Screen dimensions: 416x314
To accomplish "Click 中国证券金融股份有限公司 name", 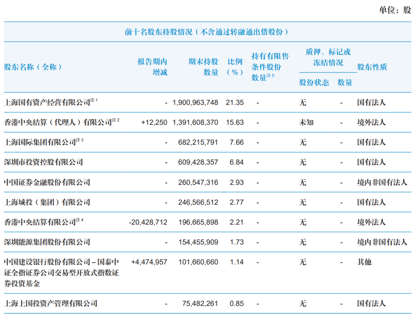I will click(x=47, y=182).
